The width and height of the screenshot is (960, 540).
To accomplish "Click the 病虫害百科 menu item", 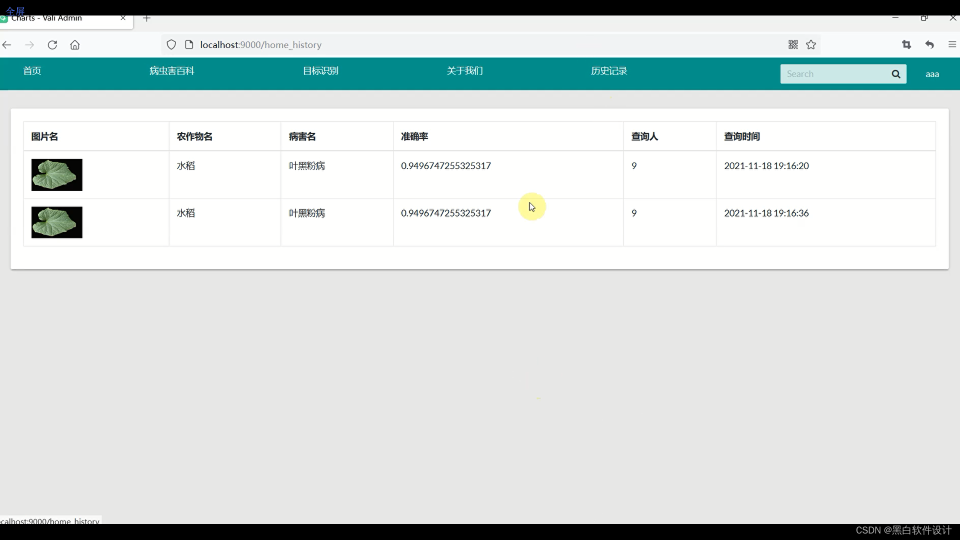I will [171, 70].
